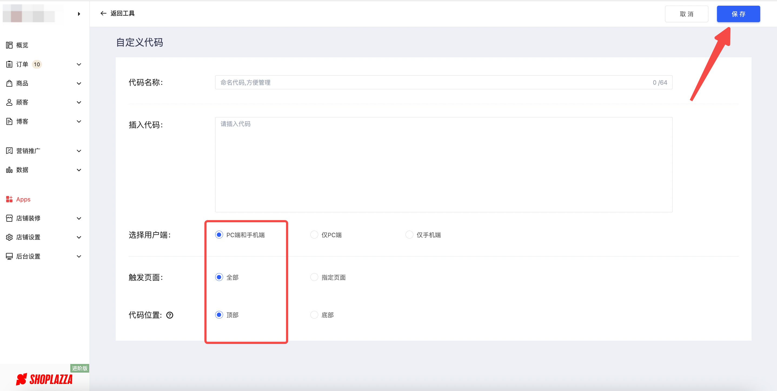Set code position to 顶部
This screenshot has width=777, height=391.
219,315
